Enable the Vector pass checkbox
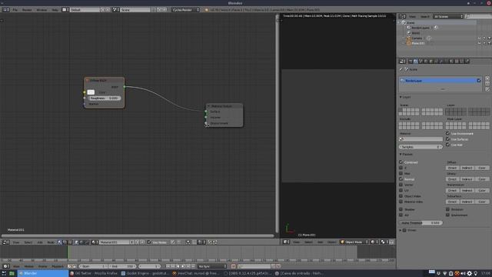The width and height of the screenshot is (492, 277). (401, 185)
